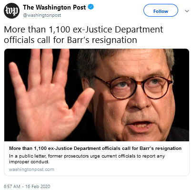Click the 16 Feb 2020 date

click(38, 186)
